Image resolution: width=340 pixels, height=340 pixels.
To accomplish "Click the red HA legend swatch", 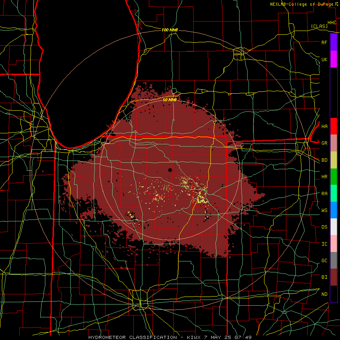I will [x=334, y=126].
